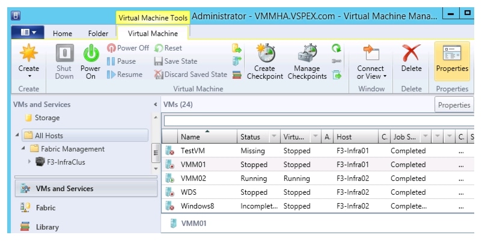482x241 pixels.
Task: Expand the F3-InfraClus tree node
Action: (x=29, y=162)
